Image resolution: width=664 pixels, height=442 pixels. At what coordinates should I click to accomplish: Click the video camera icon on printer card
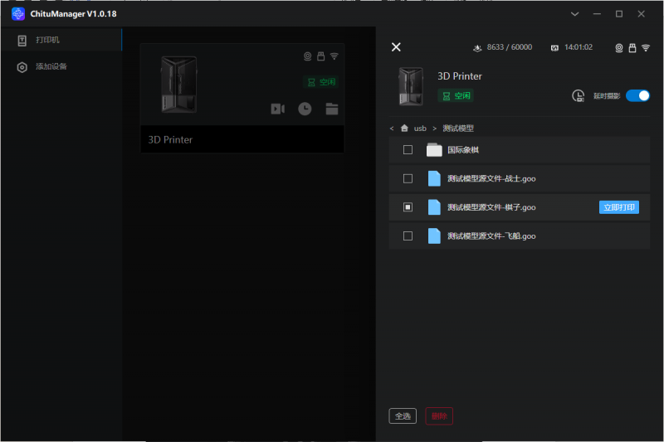pos(277,109)
